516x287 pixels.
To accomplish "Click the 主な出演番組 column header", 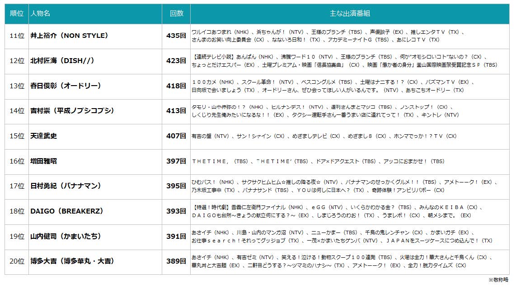I will tap(350, 14).
